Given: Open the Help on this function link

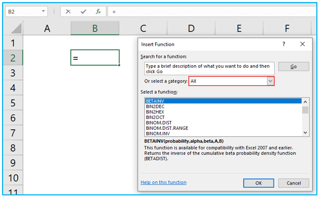Looking at the screenshot, I should click(163, 182).
